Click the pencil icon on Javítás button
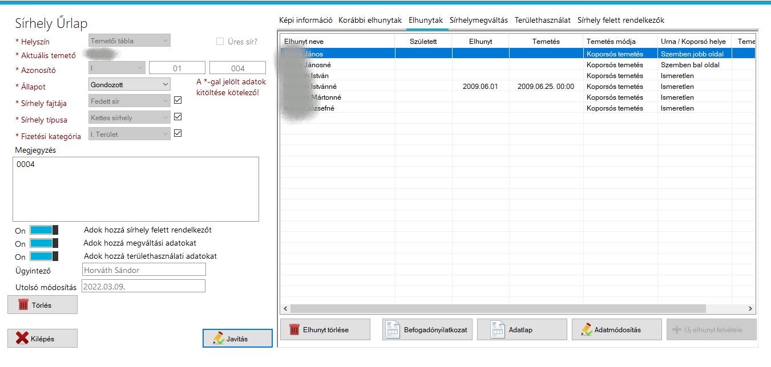The width and height of the screenshot is (771, 367). pyautogui.click(x=219, y=338)
